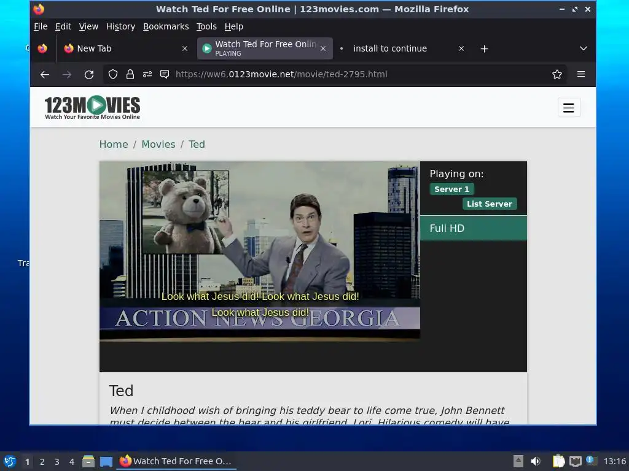Open tracking protection shield icon
Viewport: 629px width, 471px height.
coord(113,74)
